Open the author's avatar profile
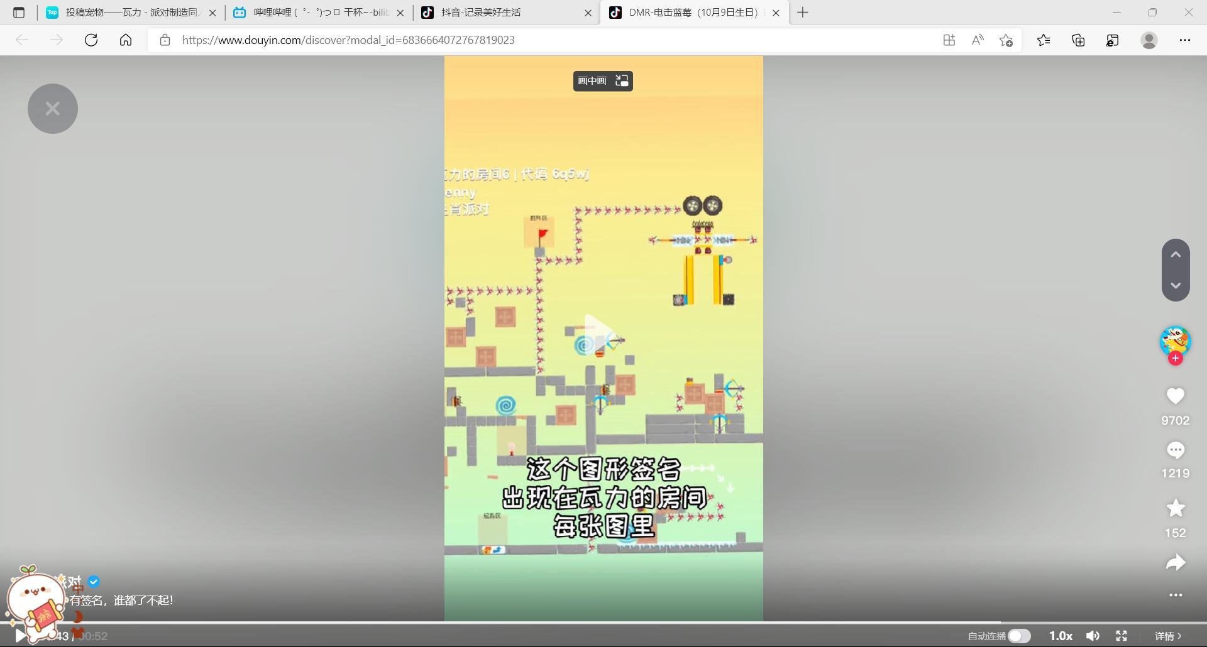 pos(1175,341)
